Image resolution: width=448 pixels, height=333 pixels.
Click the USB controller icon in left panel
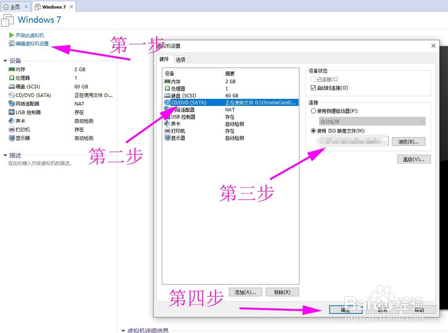[x=12, y=112]
